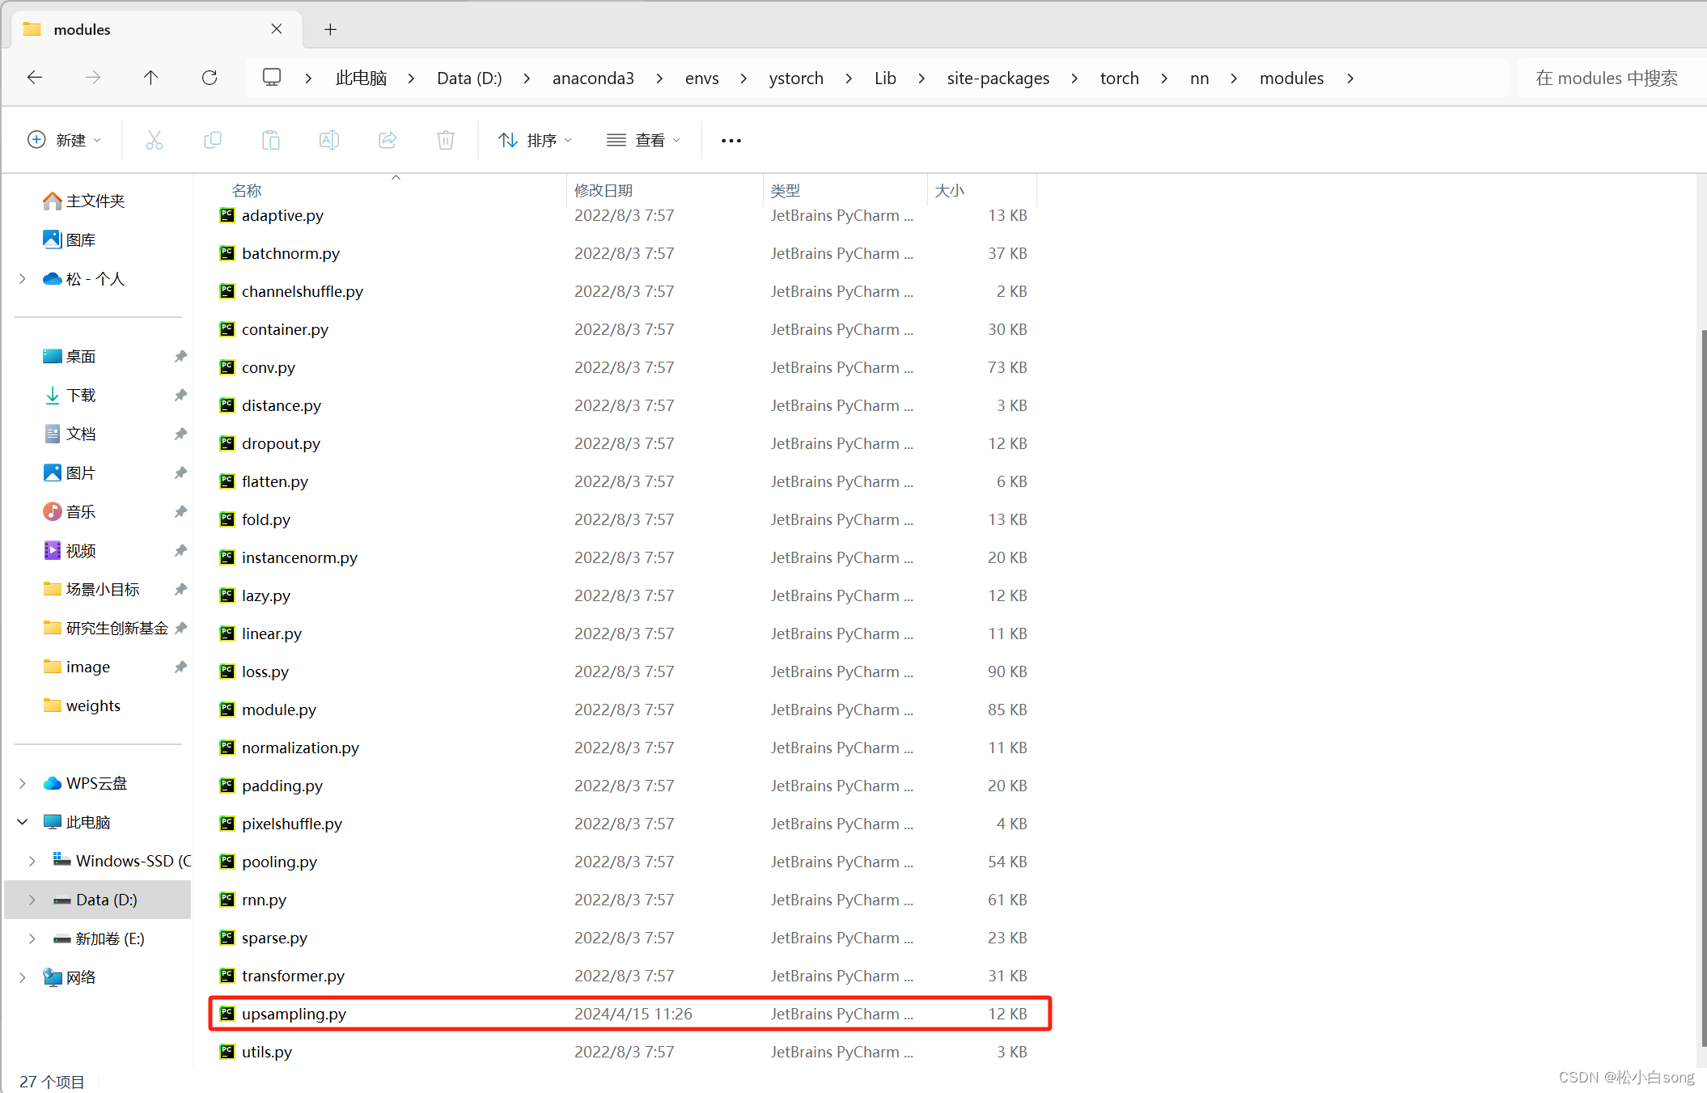
Task: Go up one folder level with the up arrow
Action: (x=150, y=78)
